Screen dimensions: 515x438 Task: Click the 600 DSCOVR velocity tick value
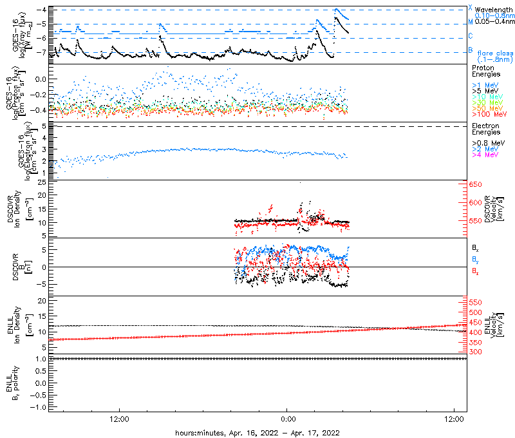pyautogui.click(x=475, y=203)
